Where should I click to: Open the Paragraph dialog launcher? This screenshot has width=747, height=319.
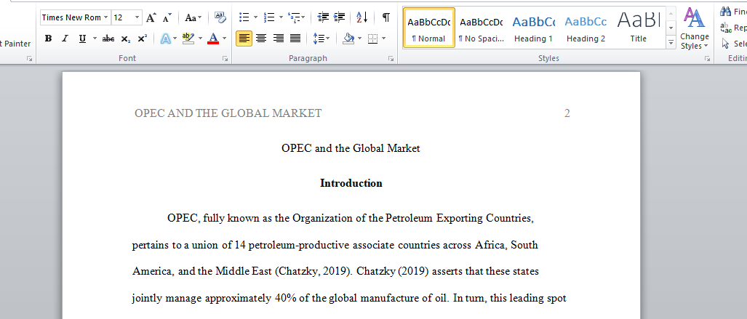pos(391,59)
